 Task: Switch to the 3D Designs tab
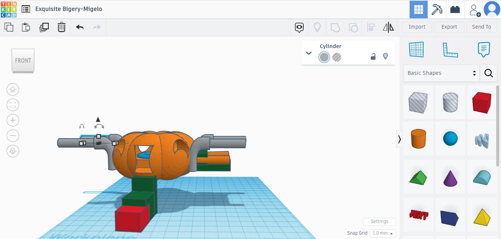tap(418, 9)
